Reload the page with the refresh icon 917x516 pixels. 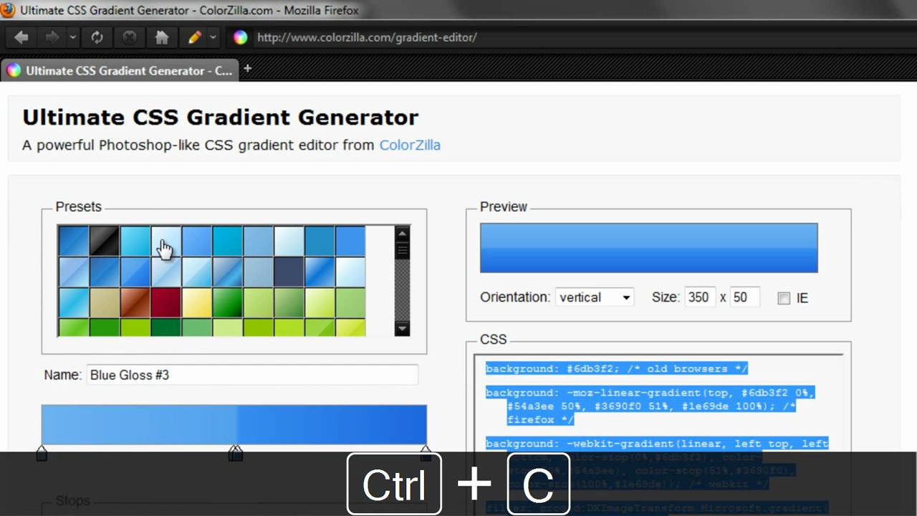(97, 37)
